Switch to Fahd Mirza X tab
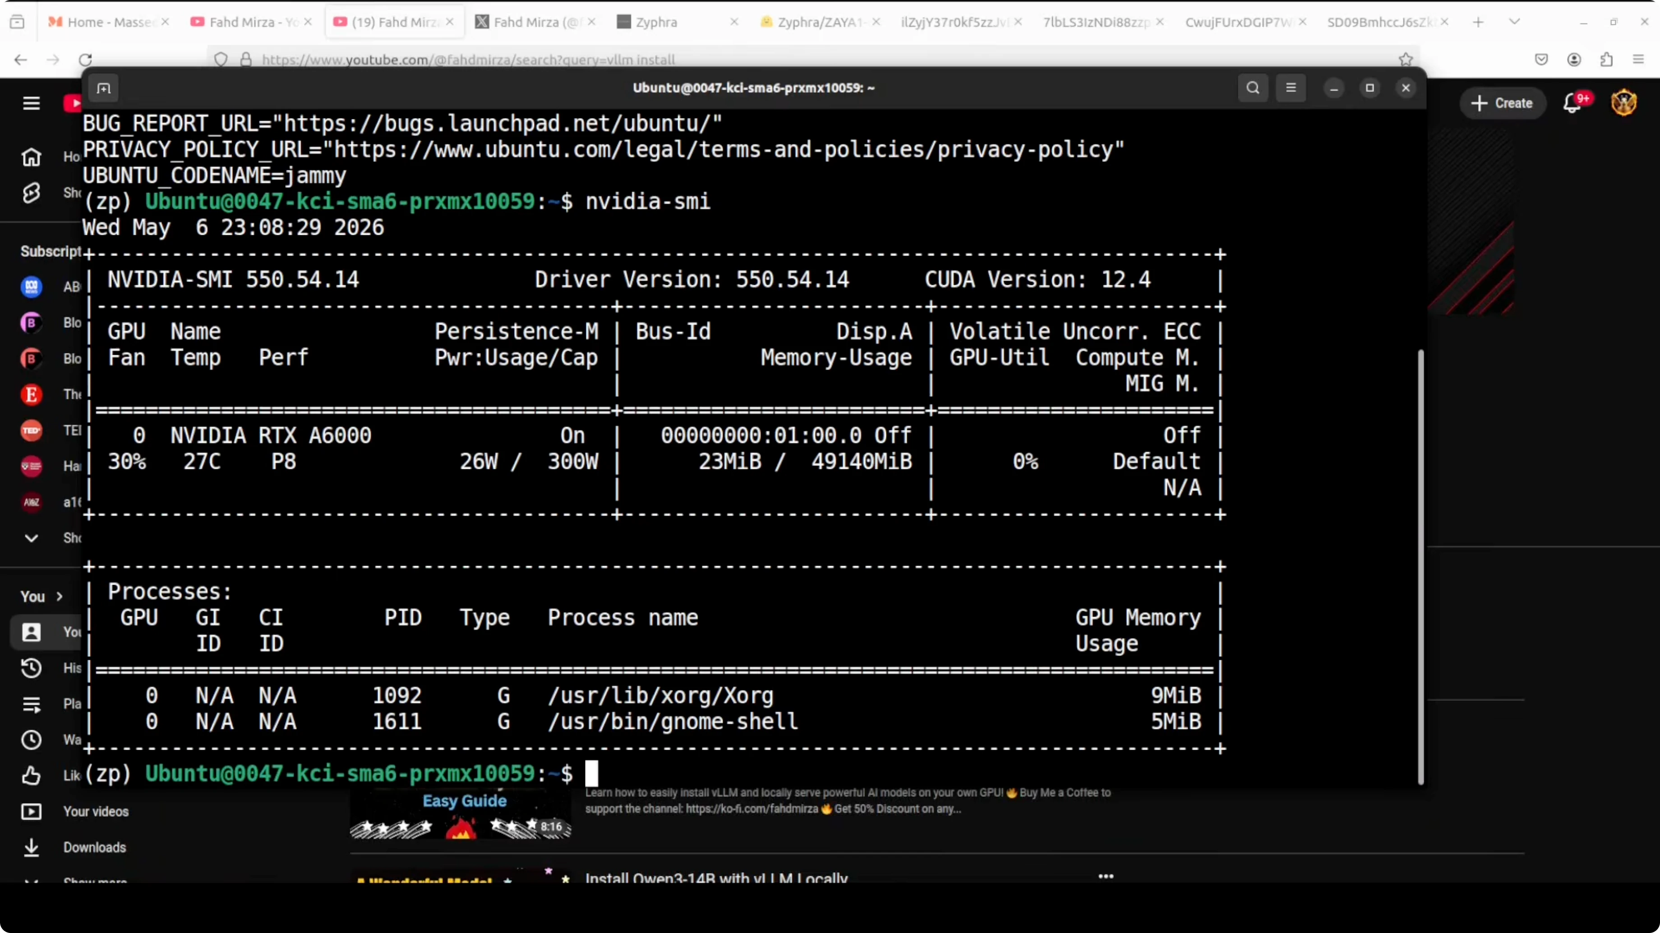This screenshot has width=1660, height=933. 535,22
